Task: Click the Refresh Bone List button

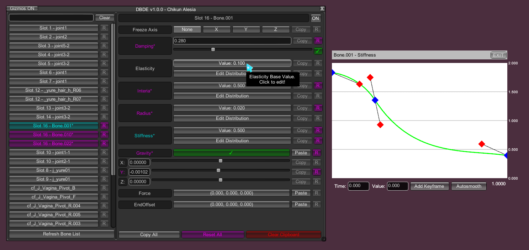Action: click(x=62, y=234)
